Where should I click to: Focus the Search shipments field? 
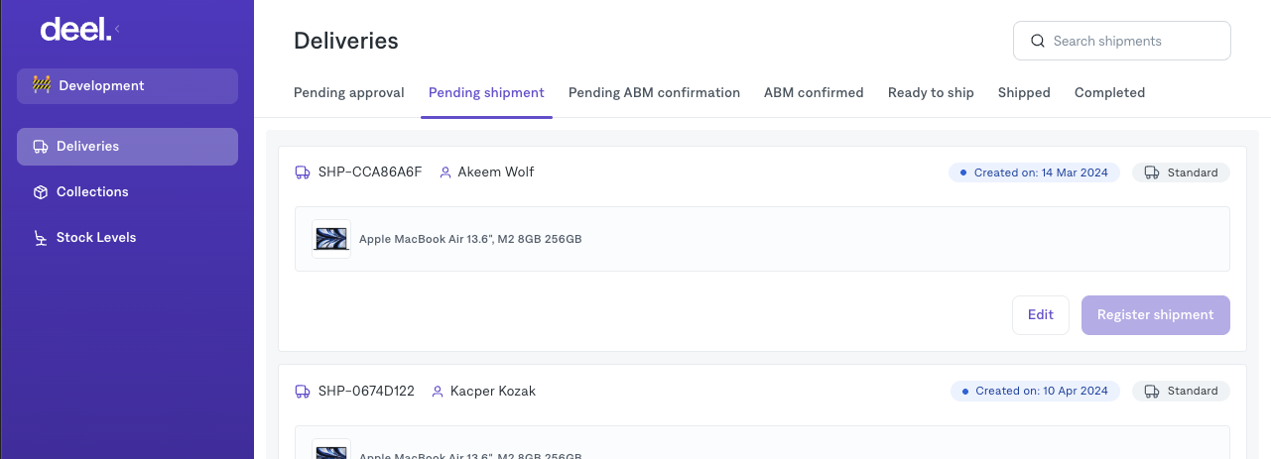[x=1131, y=42]
